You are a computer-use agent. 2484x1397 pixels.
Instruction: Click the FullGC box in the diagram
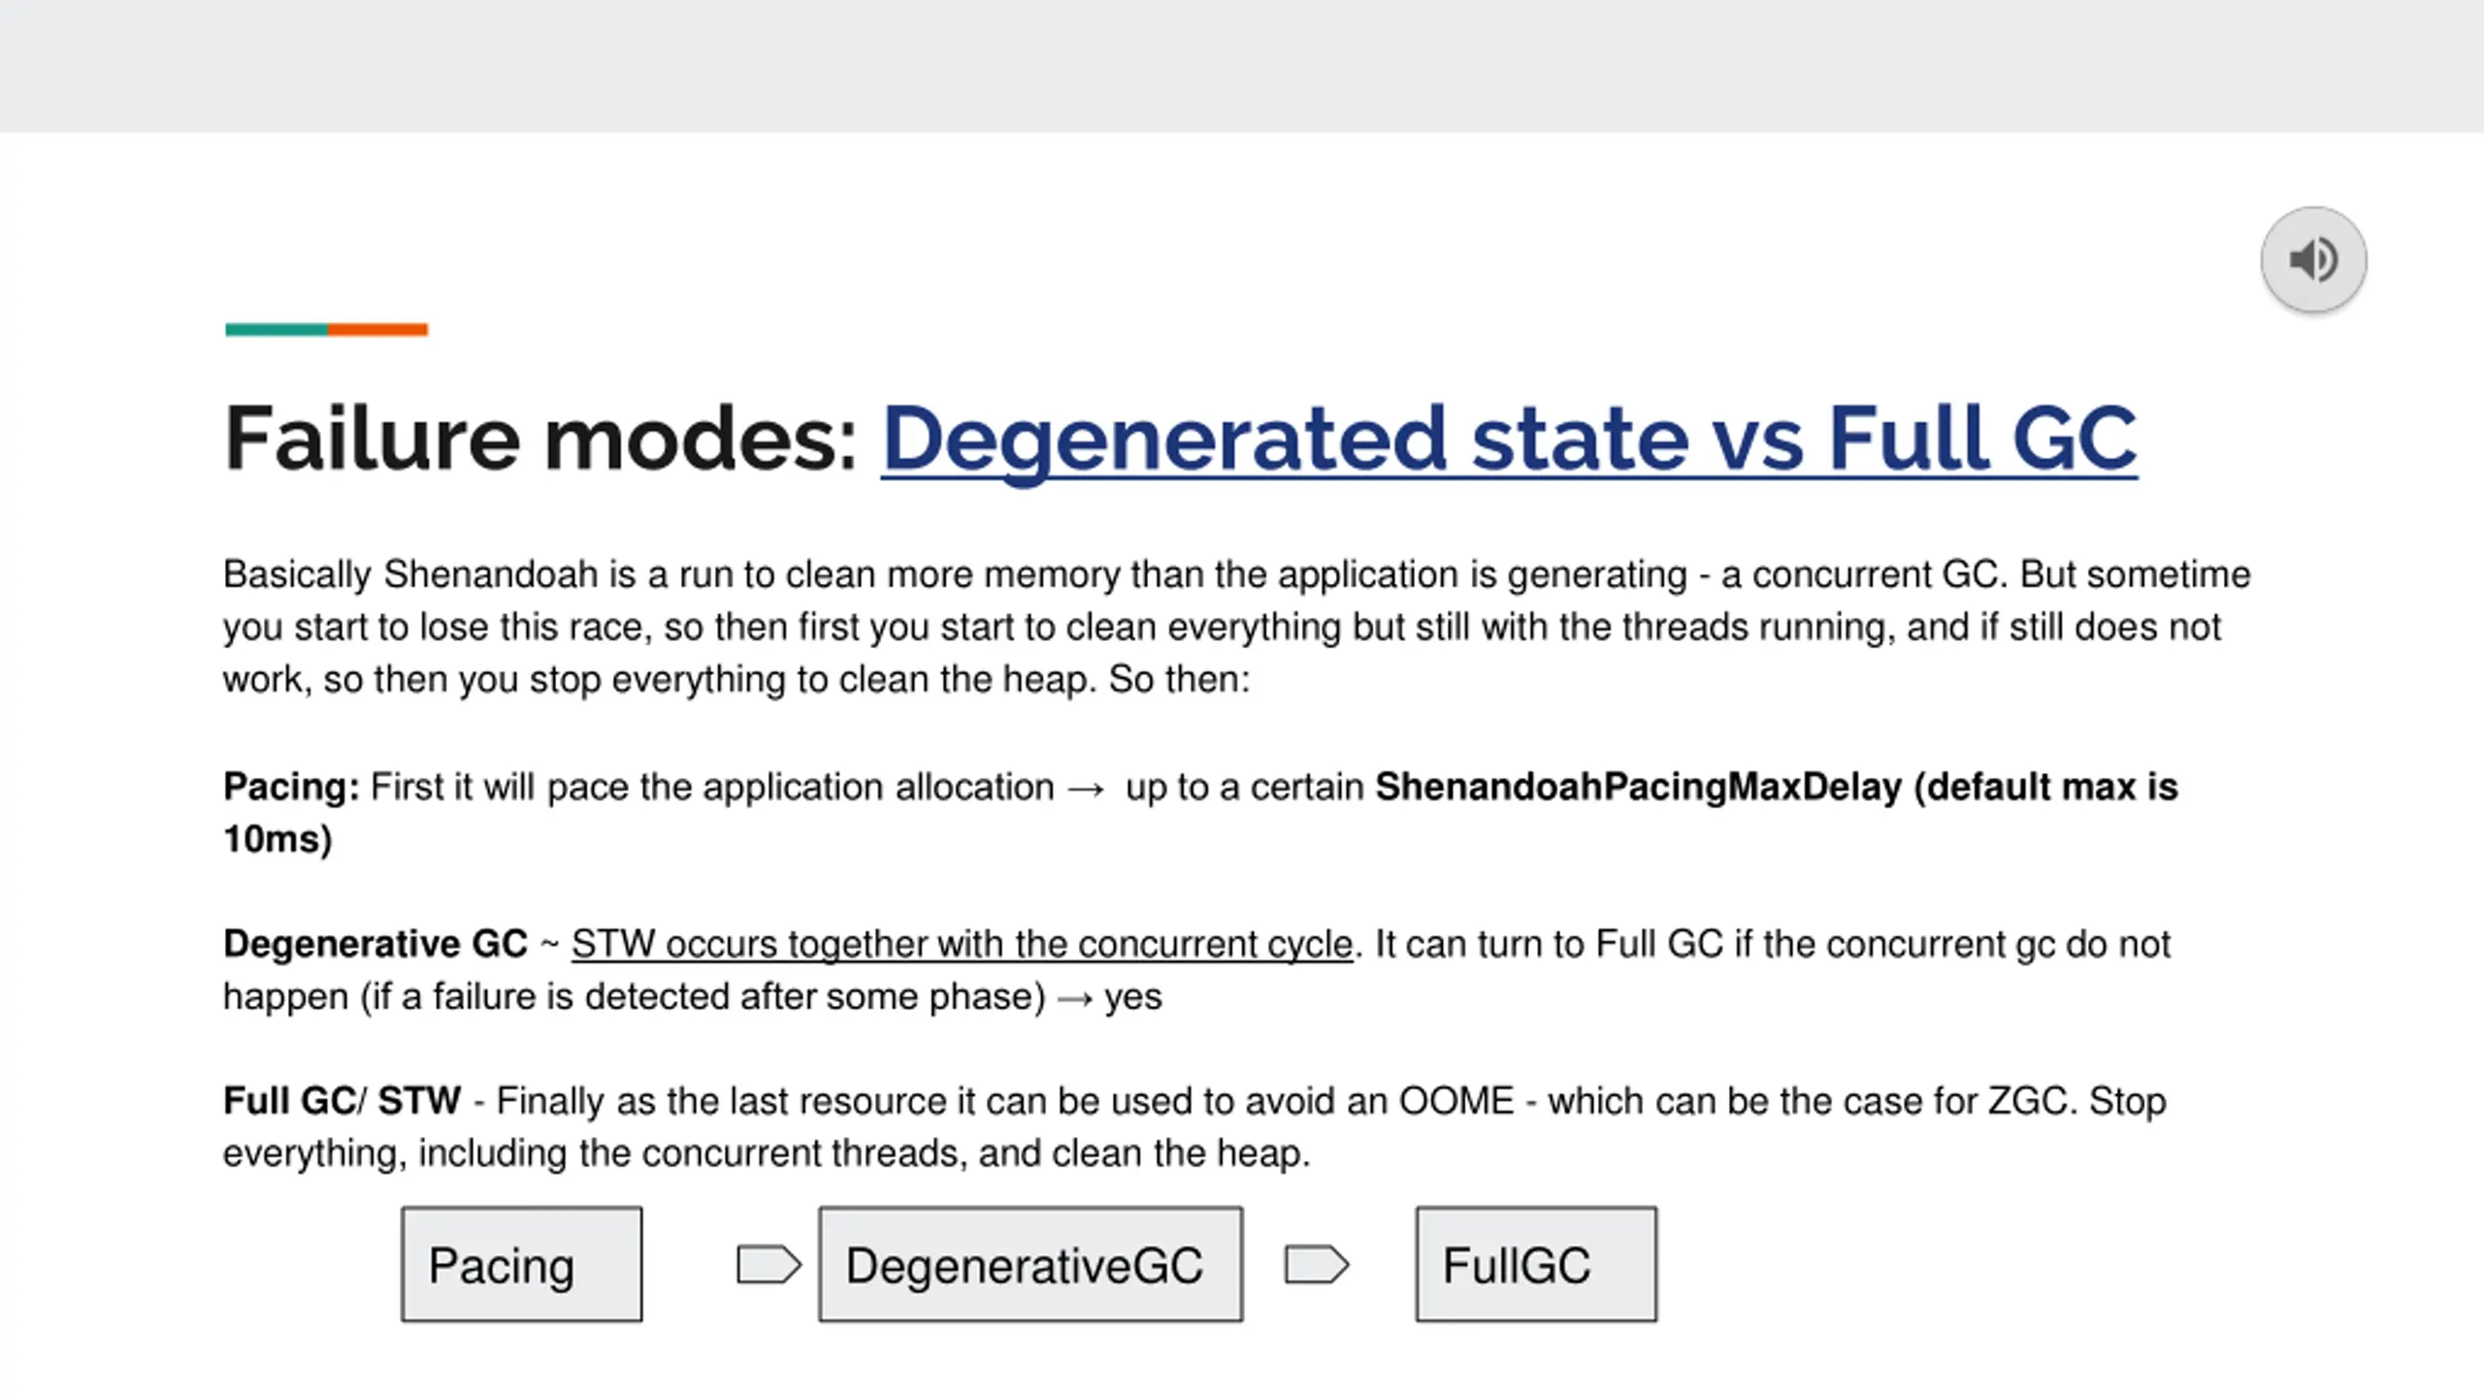click(1536, 1264)
